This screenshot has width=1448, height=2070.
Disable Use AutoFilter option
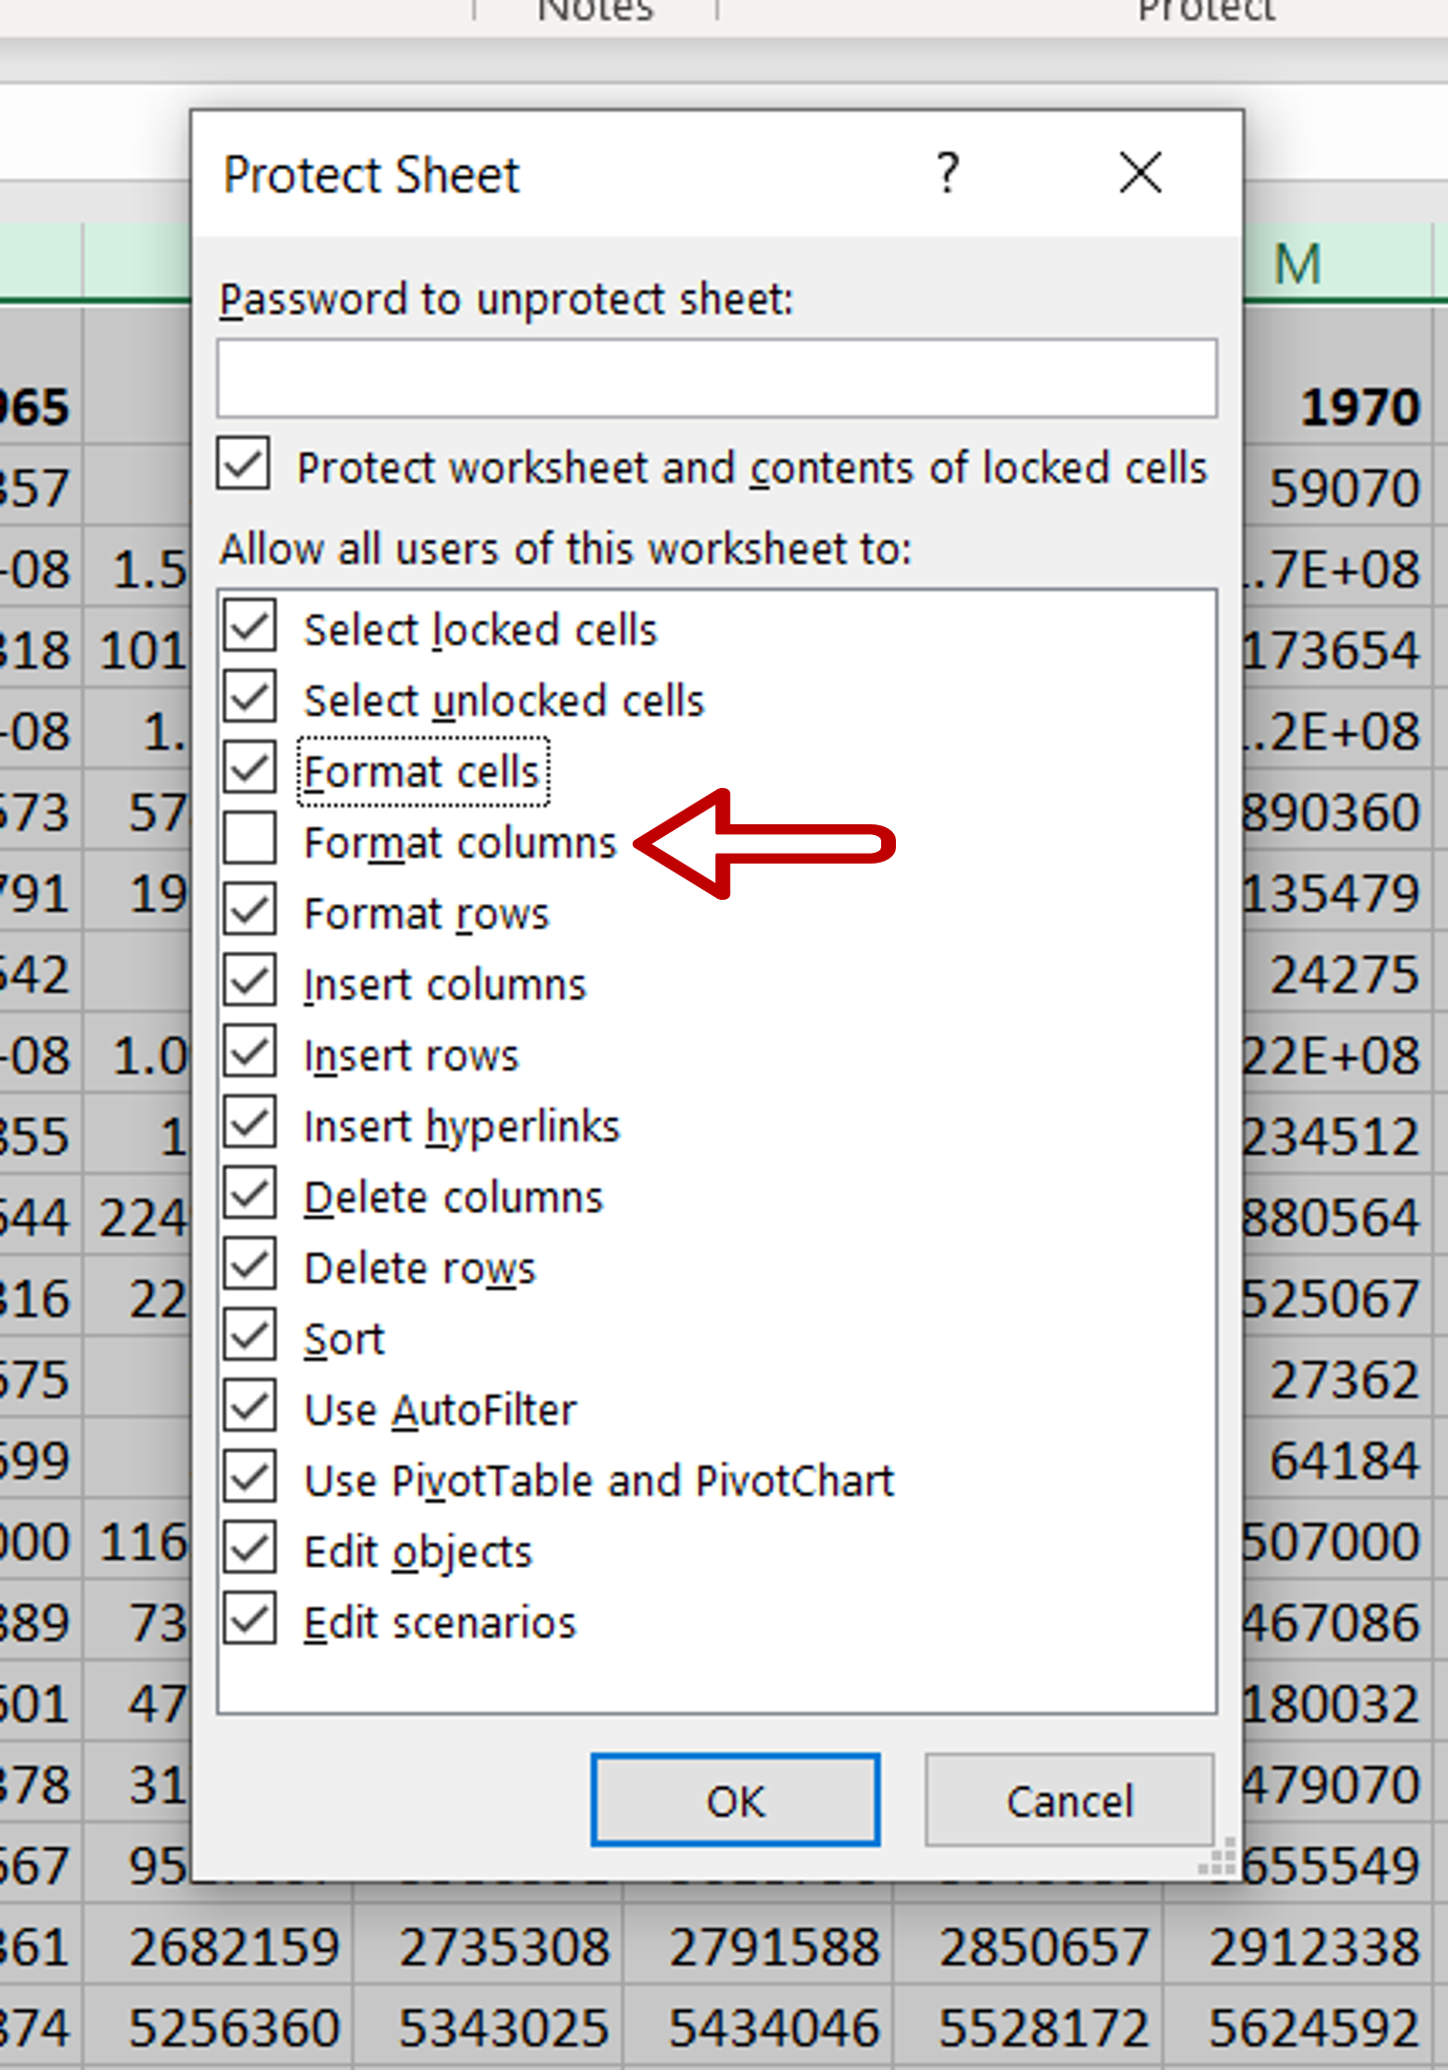[x=251, y=1408]
